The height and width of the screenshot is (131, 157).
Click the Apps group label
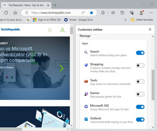(x=85, y=44)
